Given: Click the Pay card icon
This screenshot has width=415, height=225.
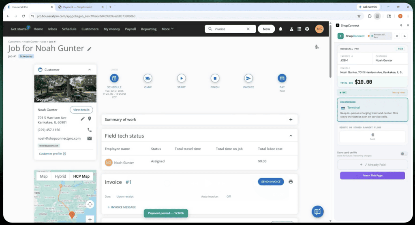Looking at the screenshot, I should coord(282,78).
